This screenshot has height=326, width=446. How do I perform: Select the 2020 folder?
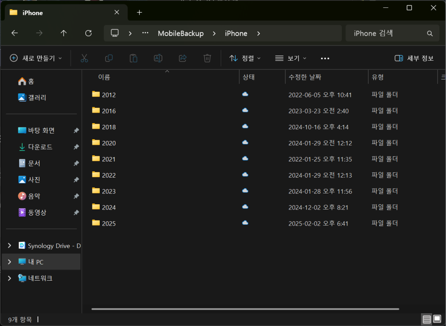pos(104,143)
